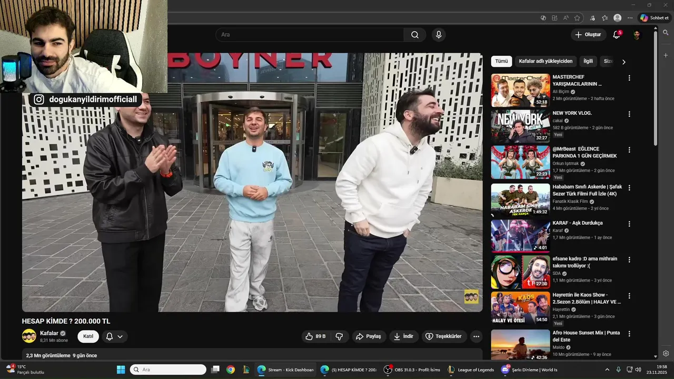The image size is (674, 379).
Task: Click Kafalar watermark logo in video corner
Action: [471, 296]
